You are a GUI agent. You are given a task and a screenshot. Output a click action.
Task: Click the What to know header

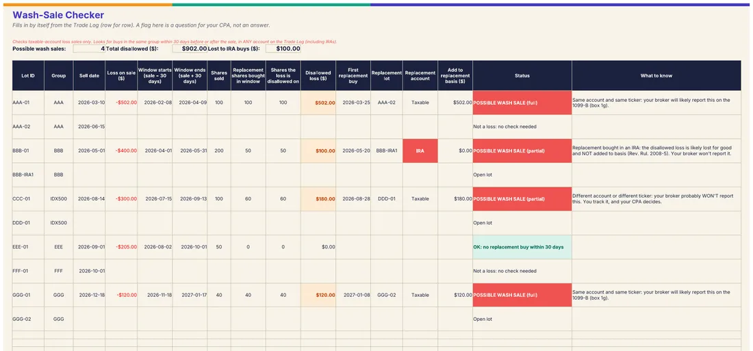656,75
